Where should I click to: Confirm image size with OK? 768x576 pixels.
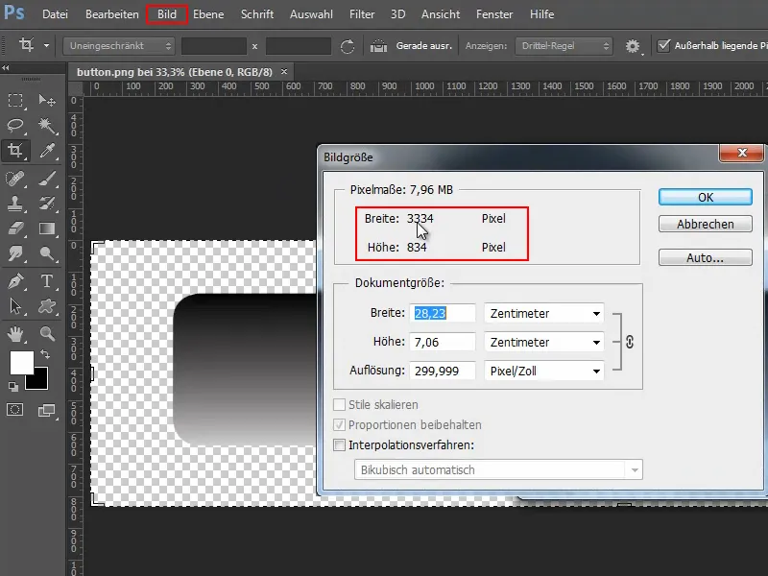pyautogui.click(x=706, y=197)
